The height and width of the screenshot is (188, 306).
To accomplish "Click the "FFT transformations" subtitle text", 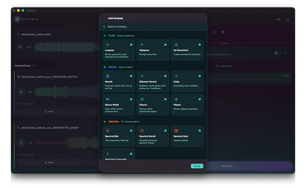I will tap(130, 122).
